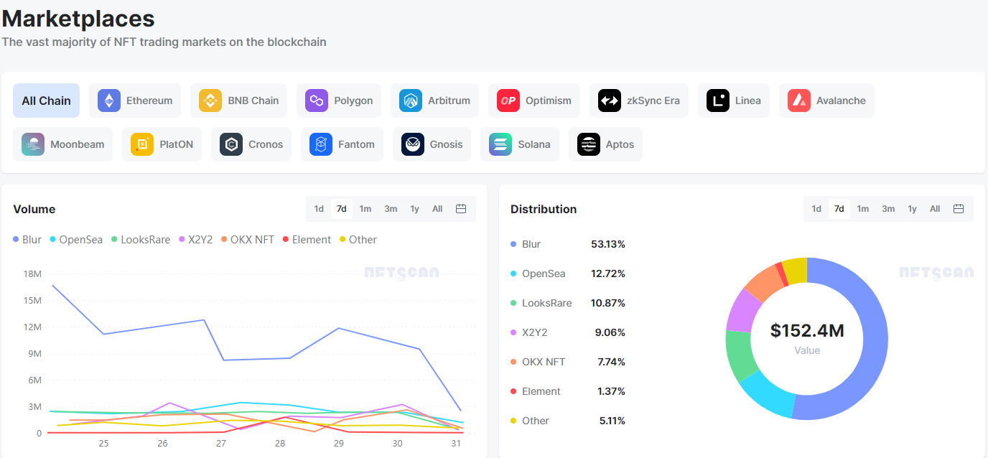Filter marketplaces by Optimism label

tap(549, 101)
